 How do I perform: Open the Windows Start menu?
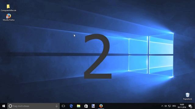pyautogui.click(x=4, y=106)
